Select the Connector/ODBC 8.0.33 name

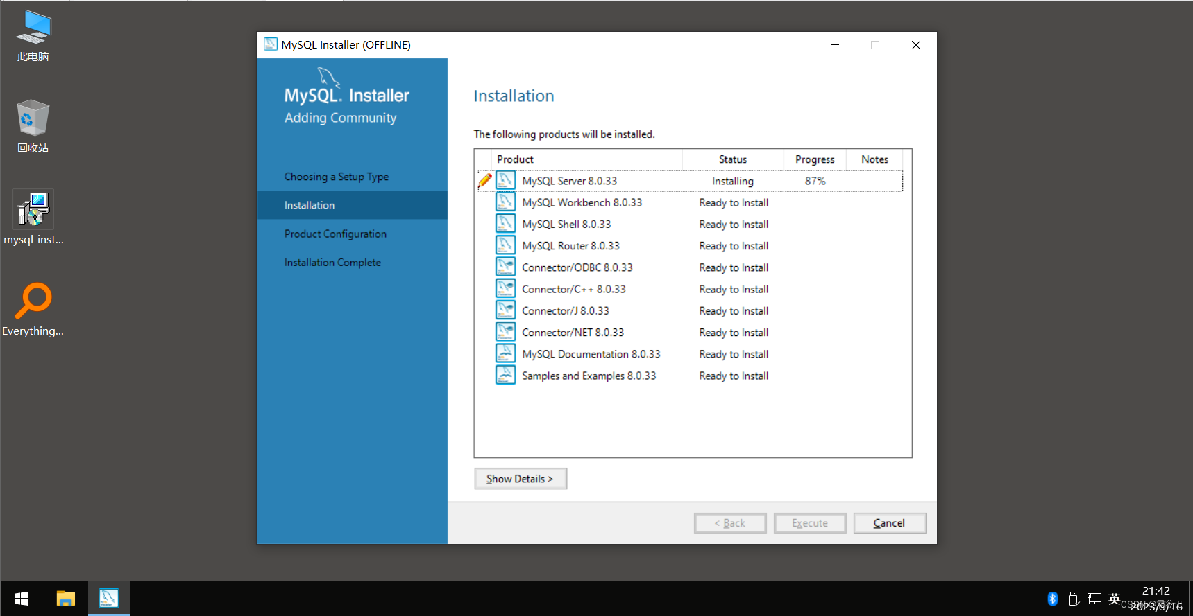coord(577,267)
